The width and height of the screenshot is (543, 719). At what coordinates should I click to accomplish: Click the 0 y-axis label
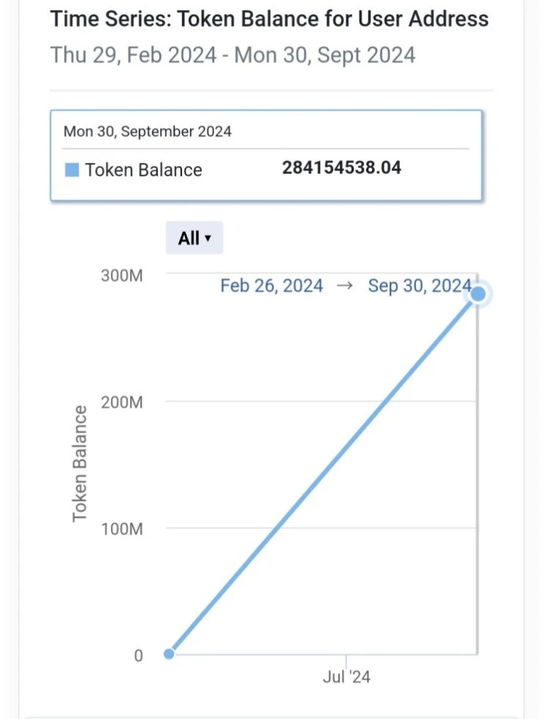pos(138,654)
